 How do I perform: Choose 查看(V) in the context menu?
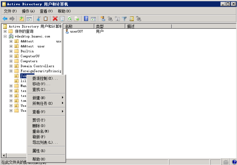click(46, 112)
